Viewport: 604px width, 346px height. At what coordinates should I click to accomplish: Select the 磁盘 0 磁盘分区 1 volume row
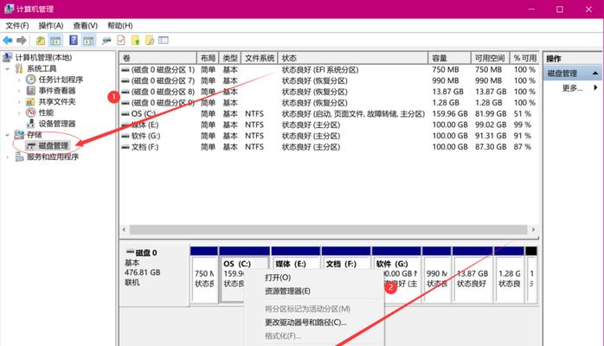coord(328,70)
